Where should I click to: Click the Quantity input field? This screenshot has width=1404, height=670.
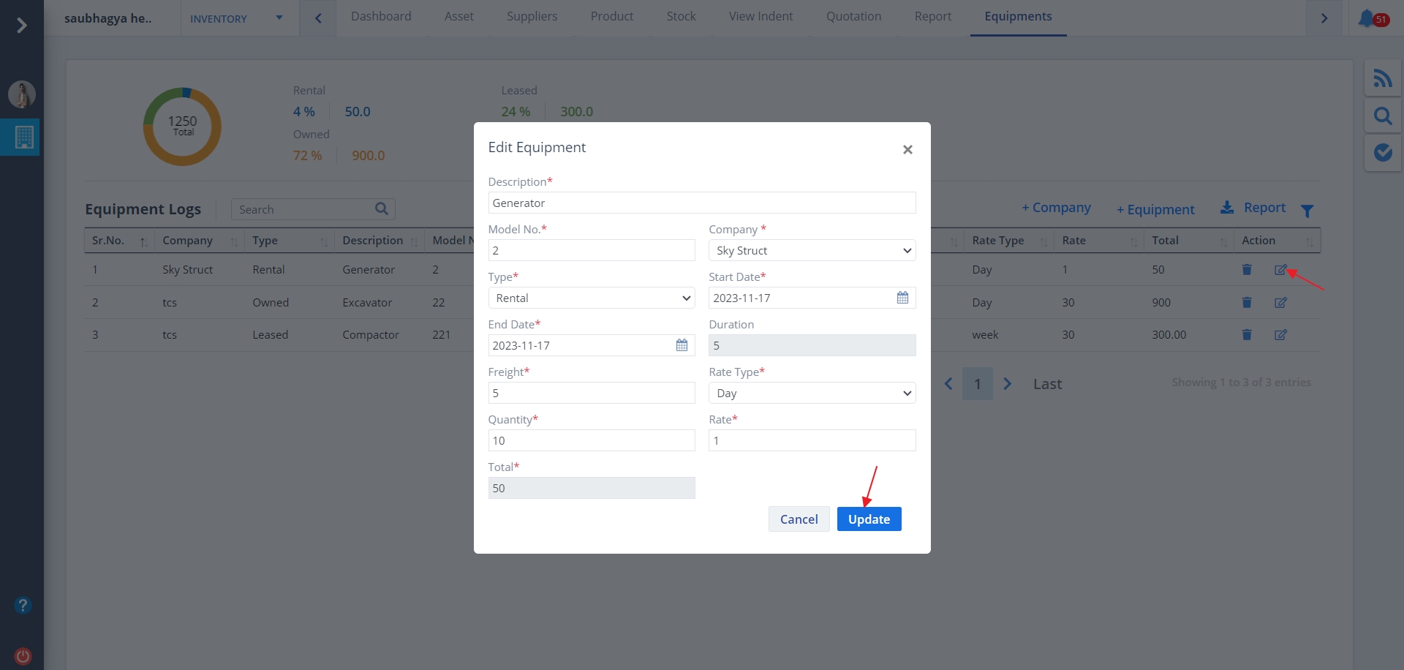(x=591, y=441)
